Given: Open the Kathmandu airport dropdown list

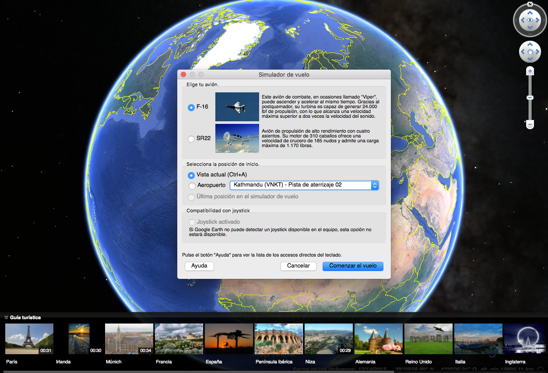Looking at the screenshot, I should tap(304, 185).
